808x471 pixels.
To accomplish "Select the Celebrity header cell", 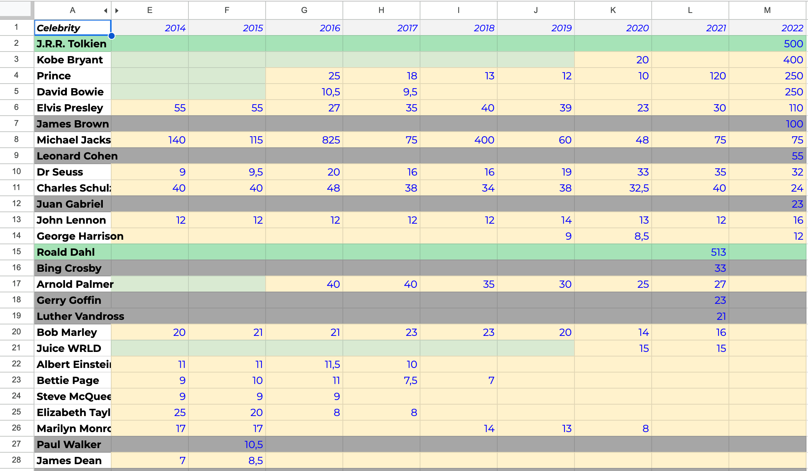I will pyautogui.click(x=73, y=28).
